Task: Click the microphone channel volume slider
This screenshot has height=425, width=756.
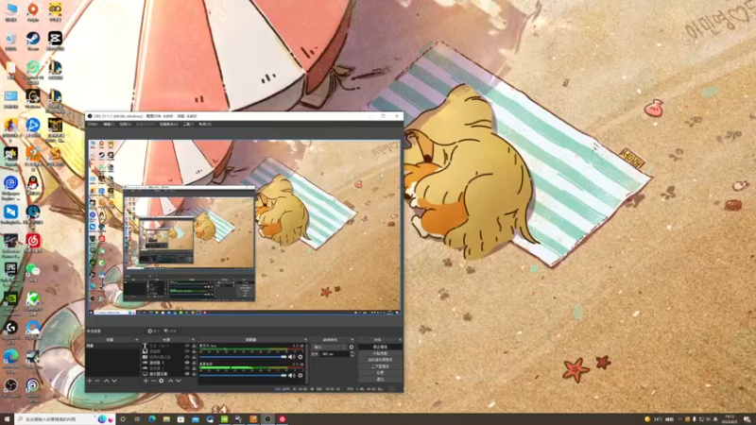Action: (x=243, y=357)
